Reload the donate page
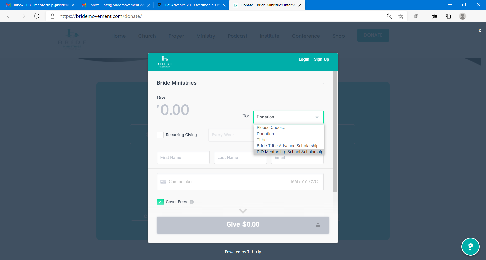The height and width of the screenshot is (260, 486). click(x=37, y=16)
